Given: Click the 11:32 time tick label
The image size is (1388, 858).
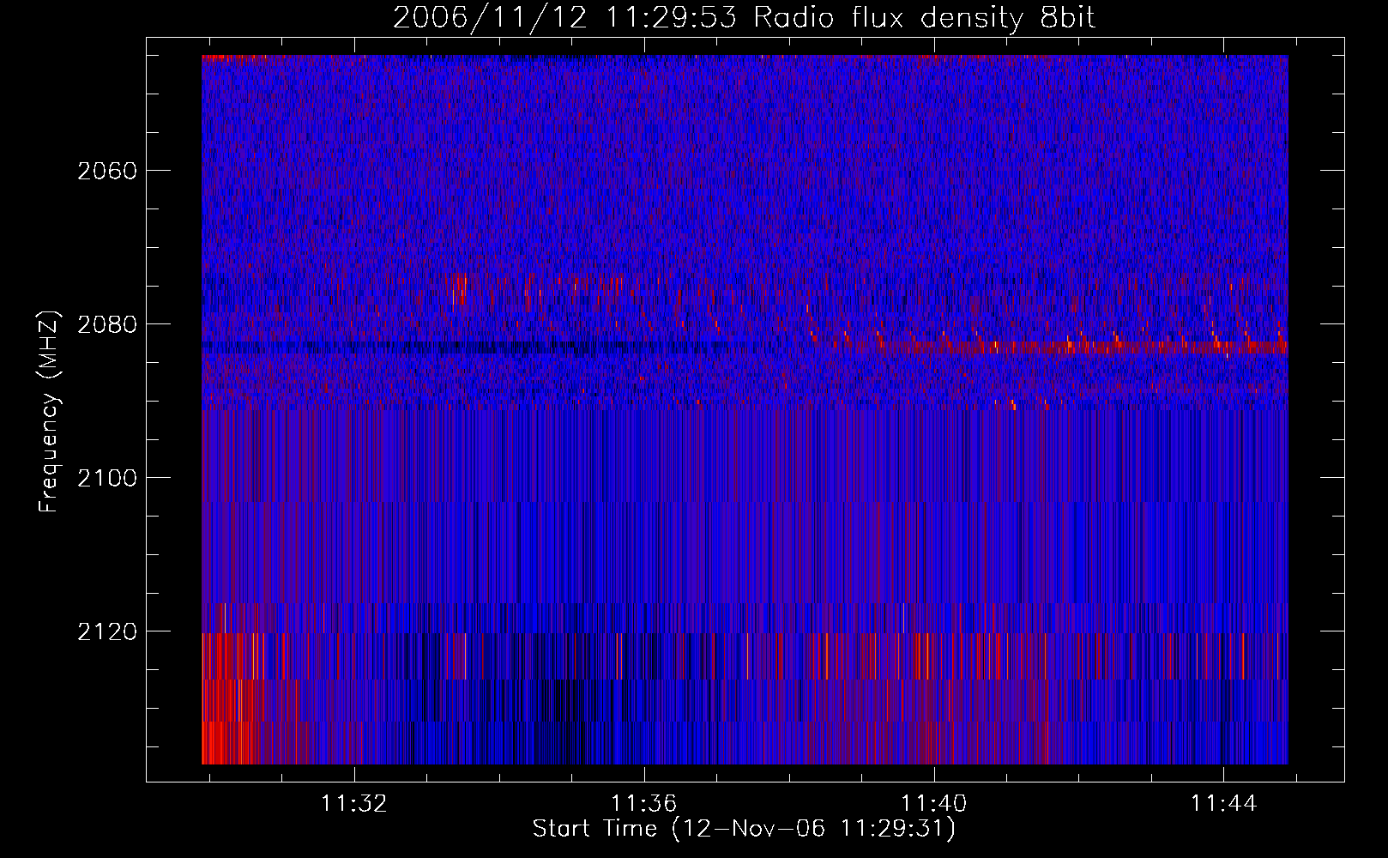Looking at the screenshot, I should tap(353, 803).
